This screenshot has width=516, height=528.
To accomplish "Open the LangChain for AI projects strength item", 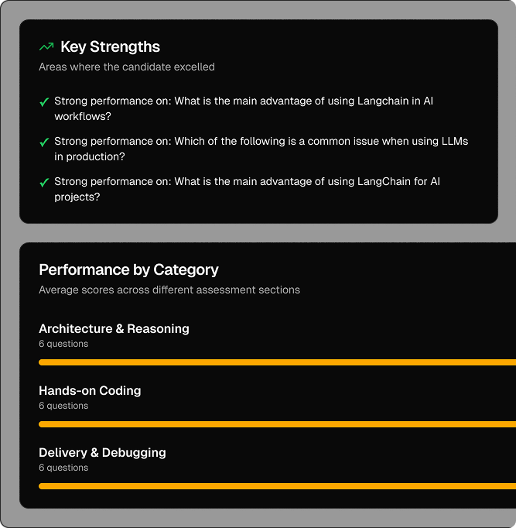I will (x=247, y=189).
